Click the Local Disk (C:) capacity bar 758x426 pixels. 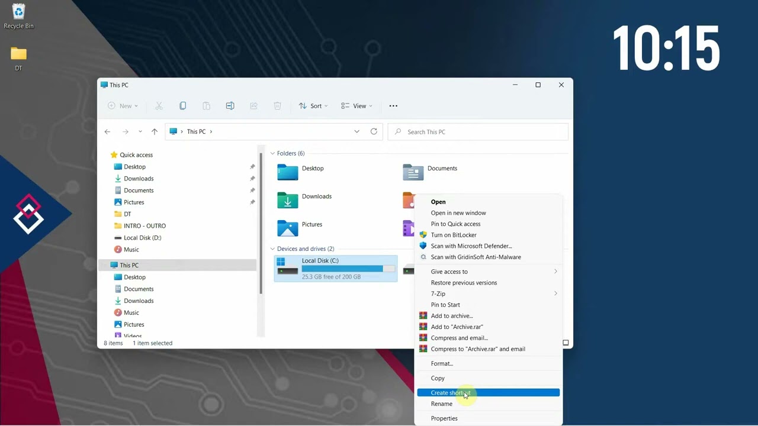pyautogui.click(x=348, y=269)
